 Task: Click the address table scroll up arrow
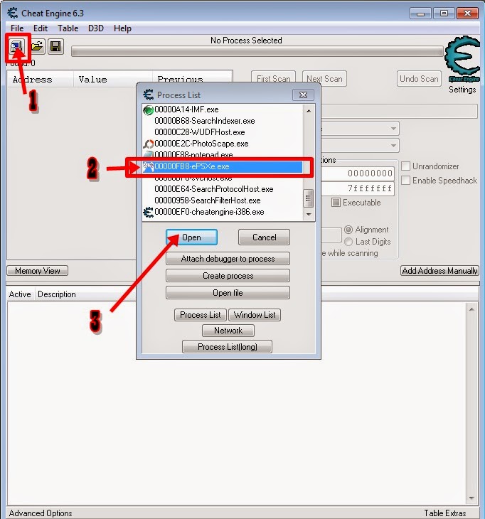pyautogui.click(x=471, y=309)
